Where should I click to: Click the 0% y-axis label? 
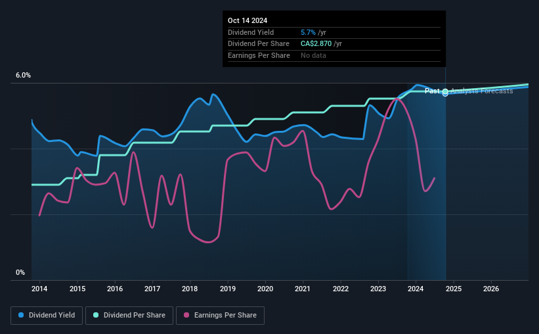[20, 272]
